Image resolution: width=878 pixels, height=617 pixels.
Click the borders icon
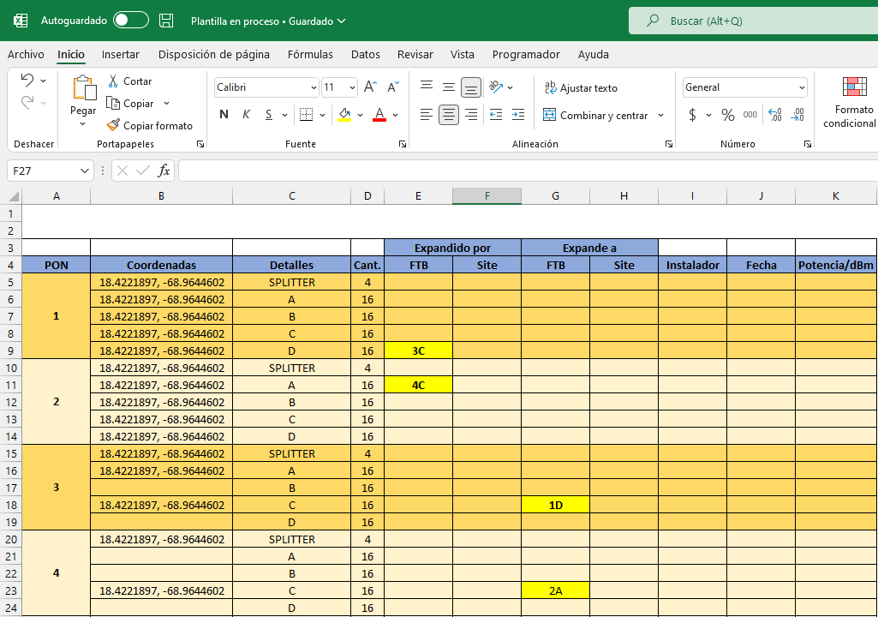307,115
